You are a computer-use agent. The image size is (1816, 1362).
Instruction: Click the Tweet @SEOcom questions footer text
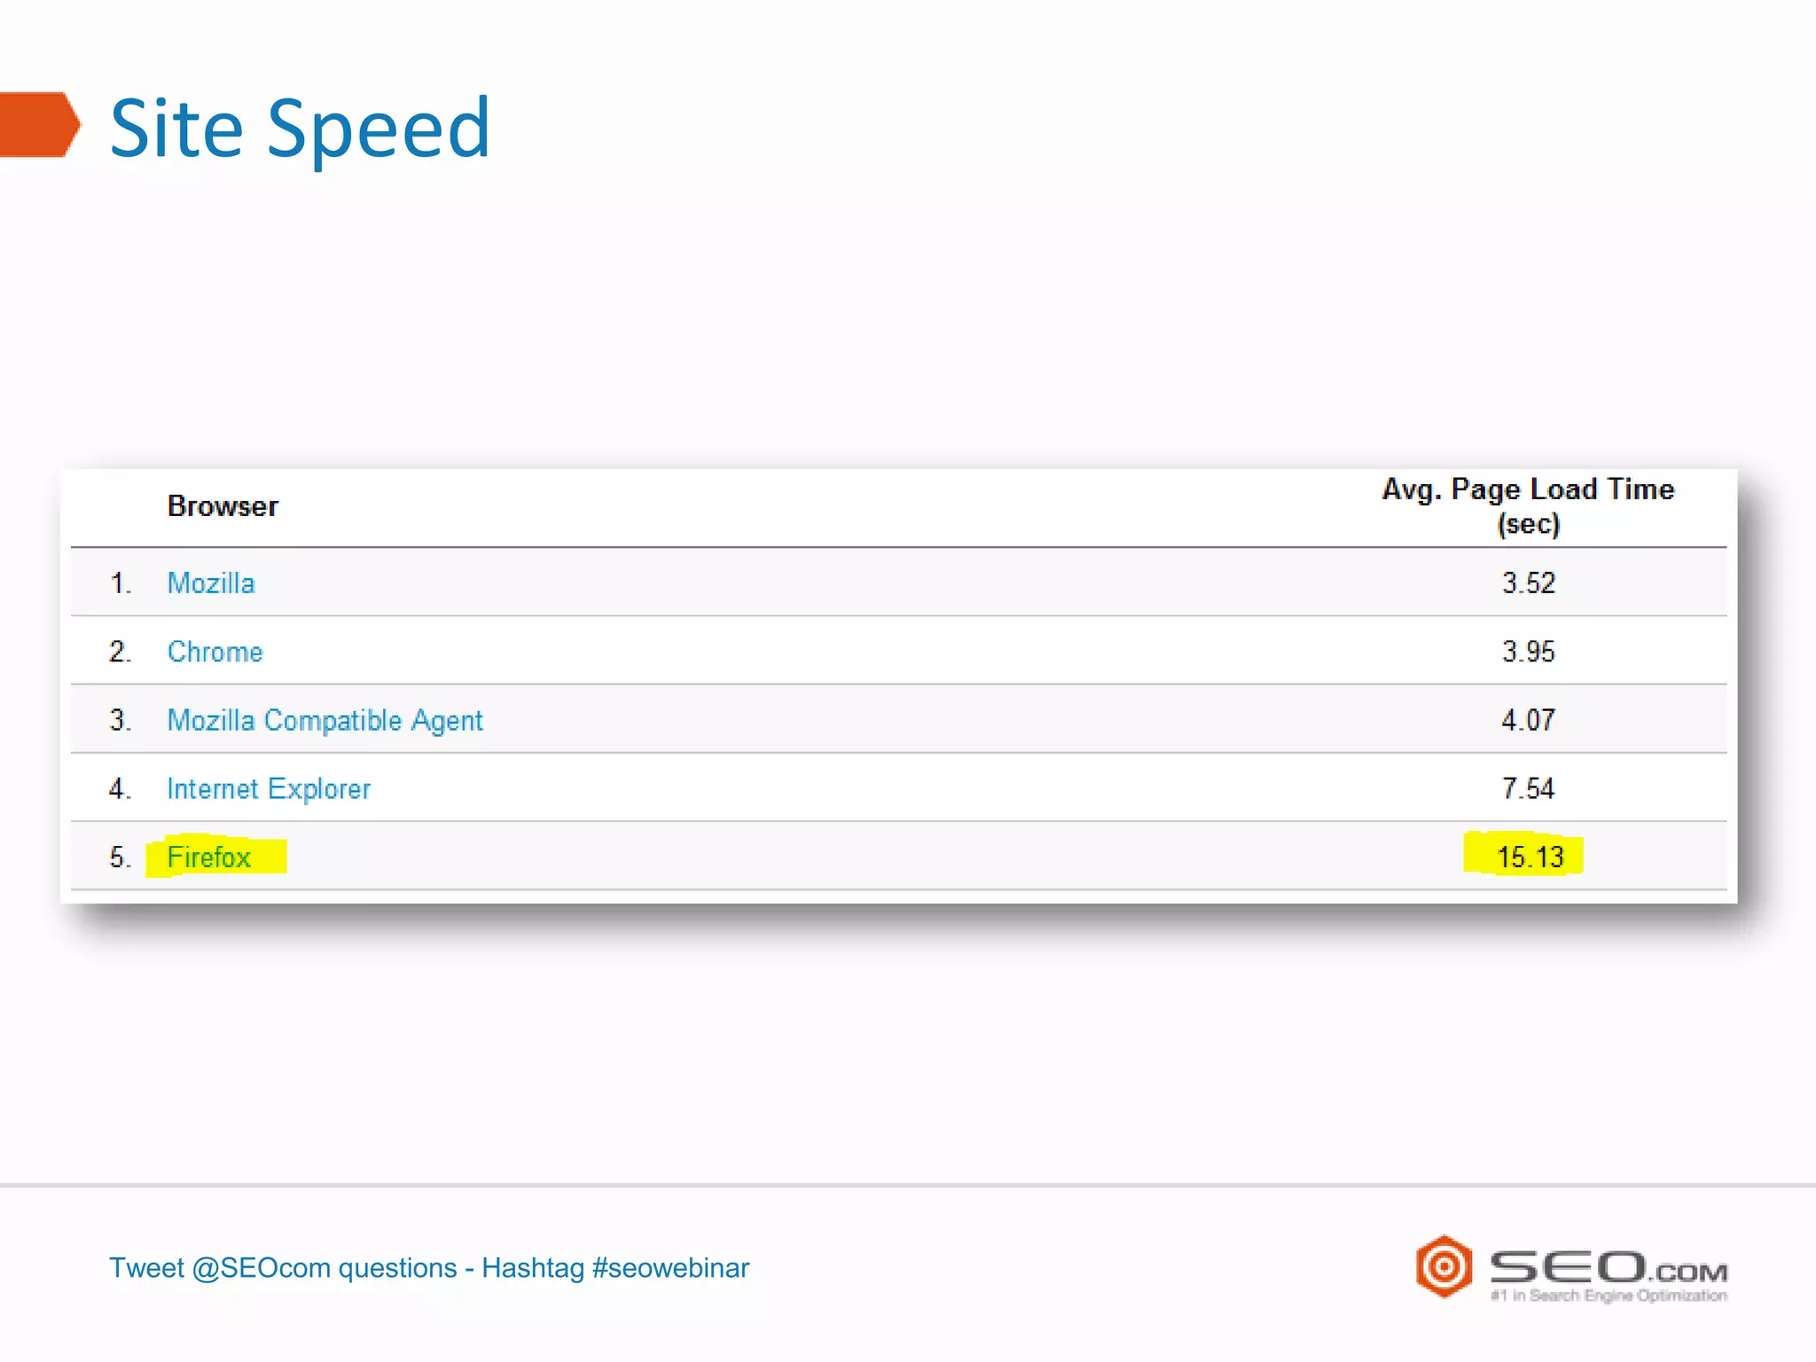pos(429,1268)
